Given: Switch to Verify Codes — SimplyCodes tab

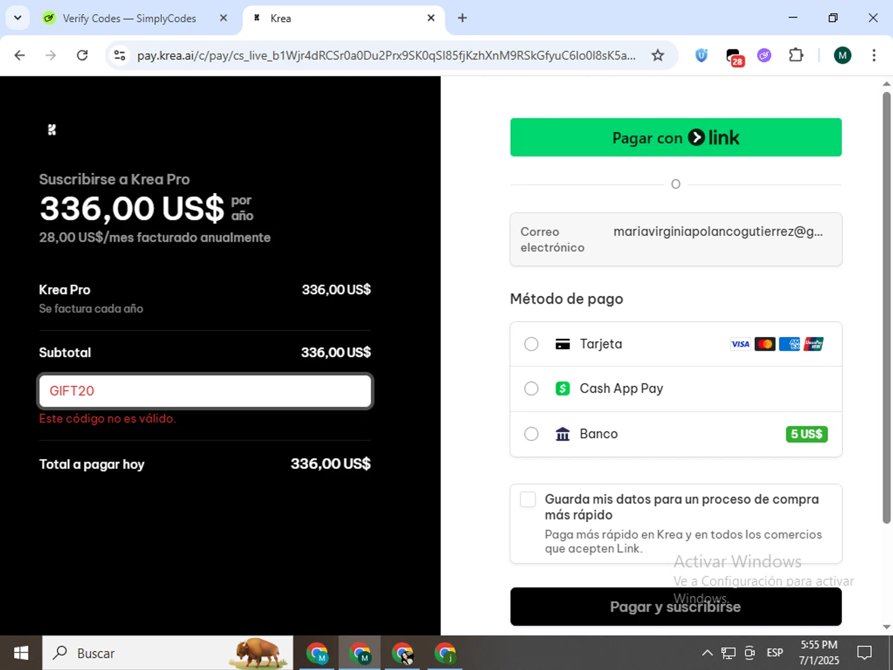Looking at the screenshot, I should (129, 18).
